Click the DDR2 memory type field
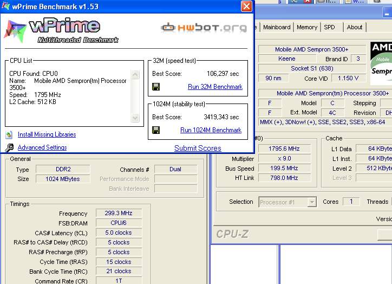The width and height of the screenshot is (392, 284). coord(63,170)
